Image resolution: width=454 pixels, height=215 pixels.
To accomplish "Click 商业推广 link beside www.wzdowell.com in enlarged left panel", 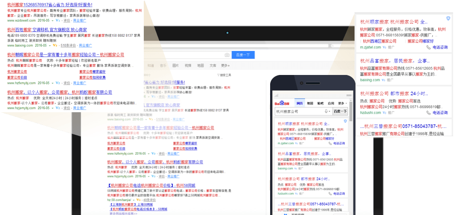I will click(x=79, y=21).
